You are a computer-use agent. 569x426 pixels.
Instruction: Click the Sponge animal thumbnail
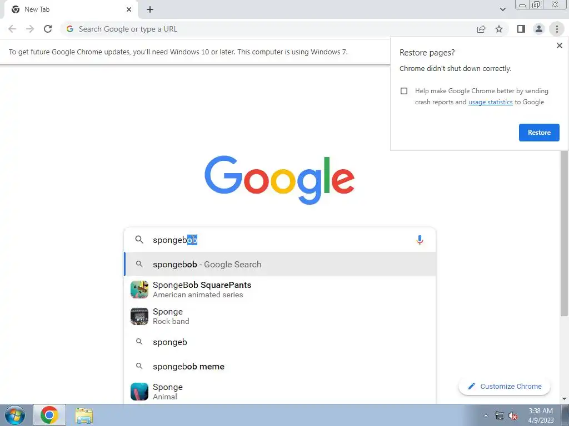coord(139,392)
